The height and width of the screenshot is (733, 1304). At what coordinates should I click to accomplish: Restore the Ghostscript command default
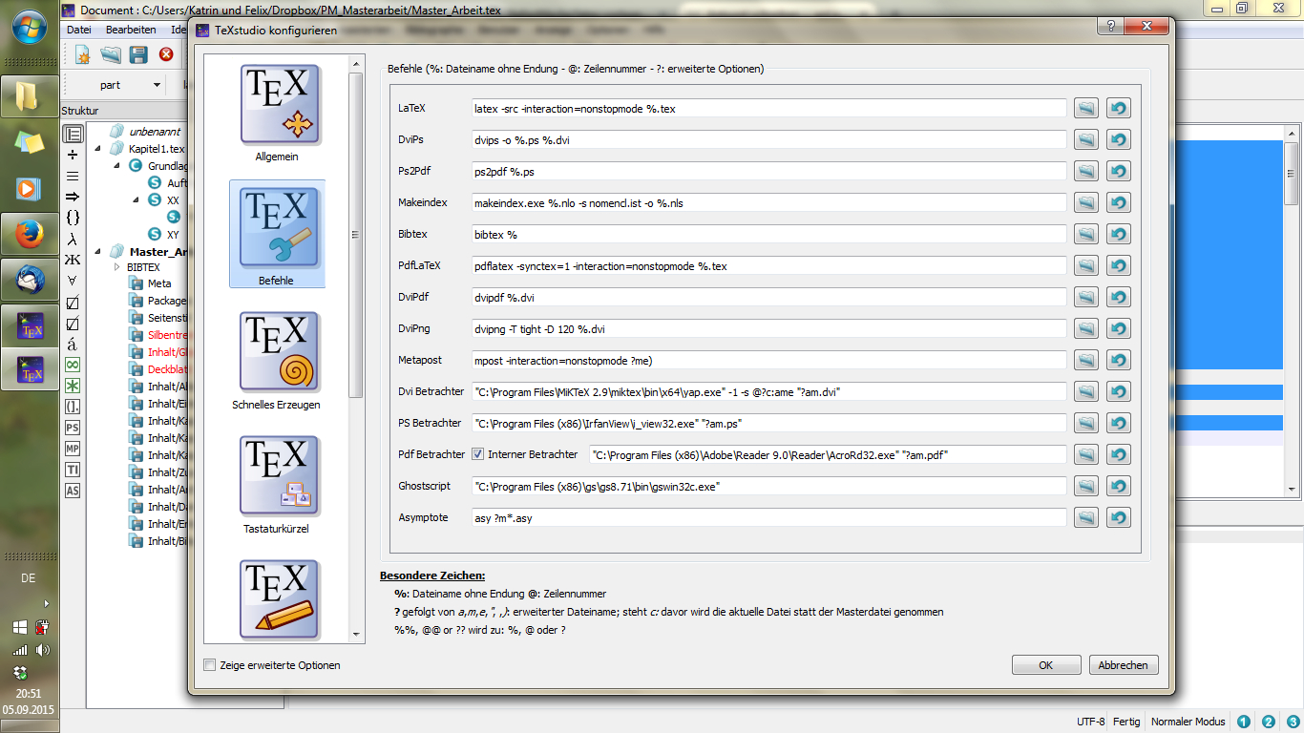click(x=1118, y=486)
